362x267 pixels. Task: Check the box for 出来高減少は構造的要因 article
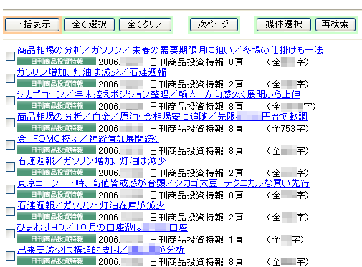(x=10, y=256)
